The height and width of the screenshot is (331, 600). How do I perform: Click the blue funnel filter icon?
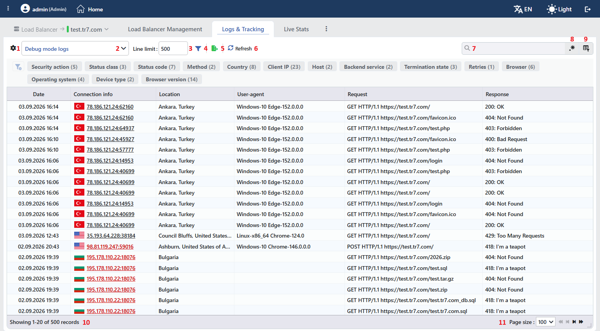point(198,48)
